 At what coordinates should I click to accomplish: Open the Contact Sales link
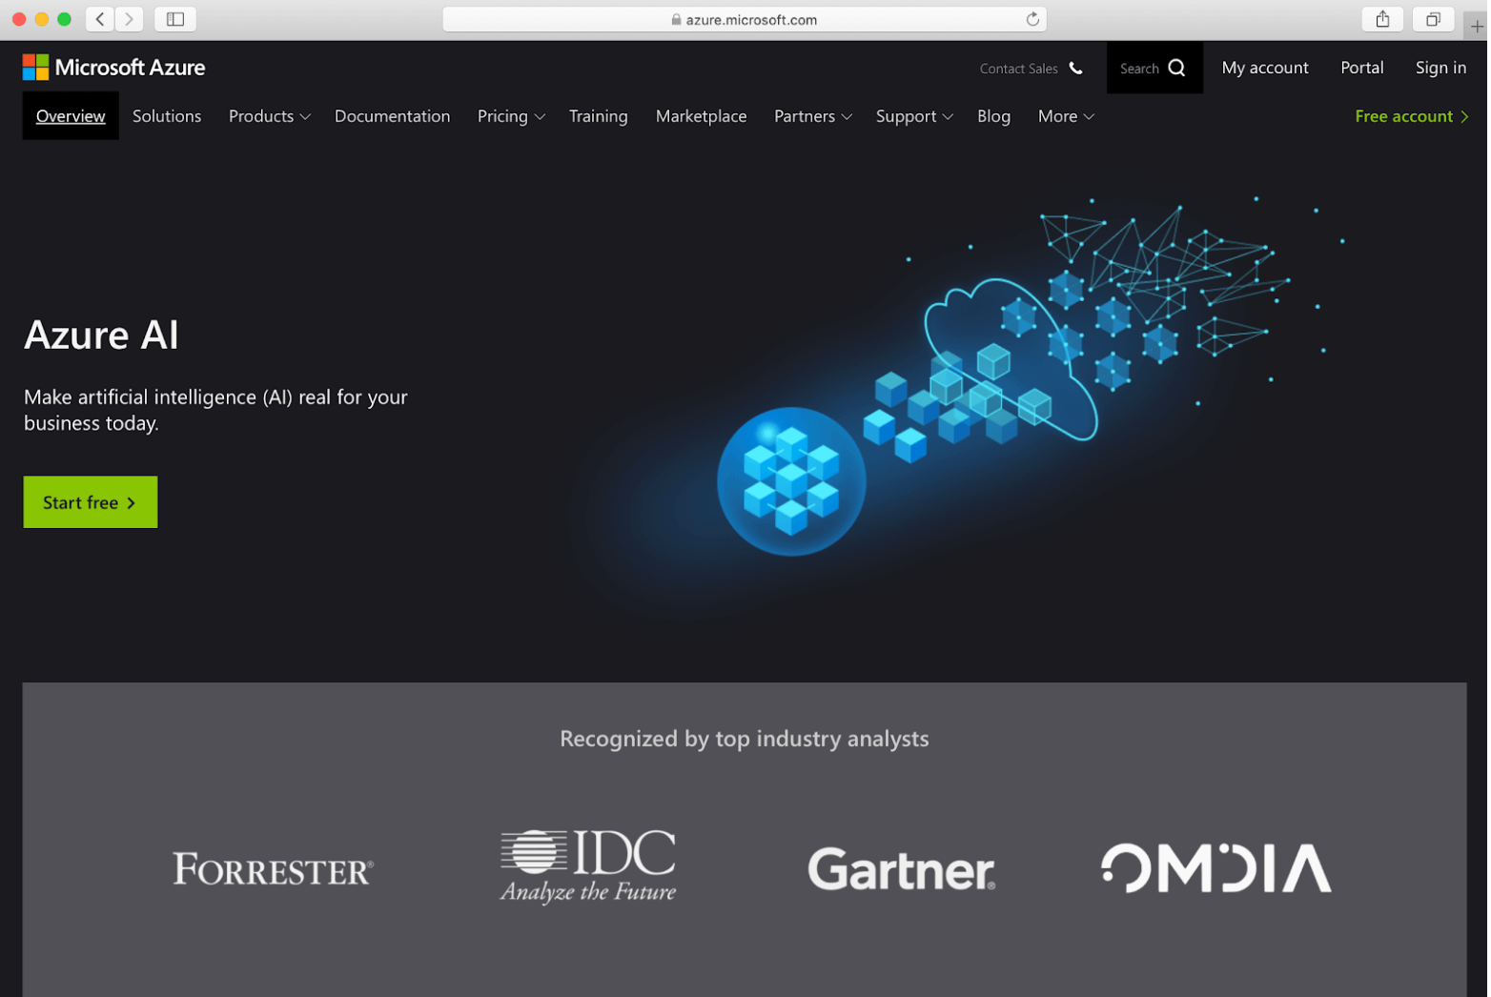pyautogui.click(x=1020, y=69)
